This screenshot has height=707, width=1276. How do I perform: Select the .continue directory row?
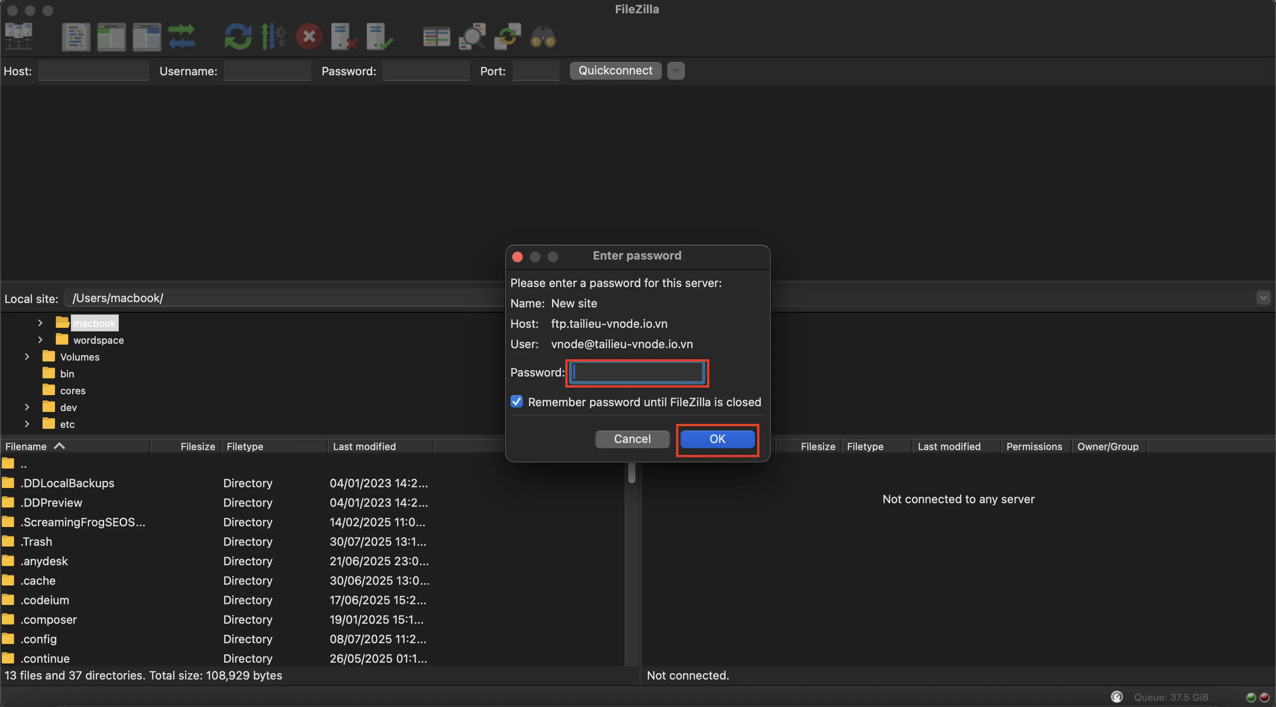[312, 658]
